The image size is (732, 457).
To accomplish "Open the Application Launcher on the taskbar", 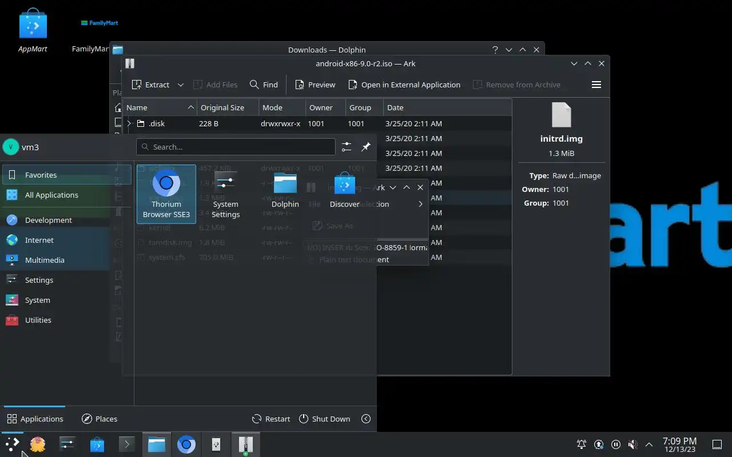I will click(13, 444).
